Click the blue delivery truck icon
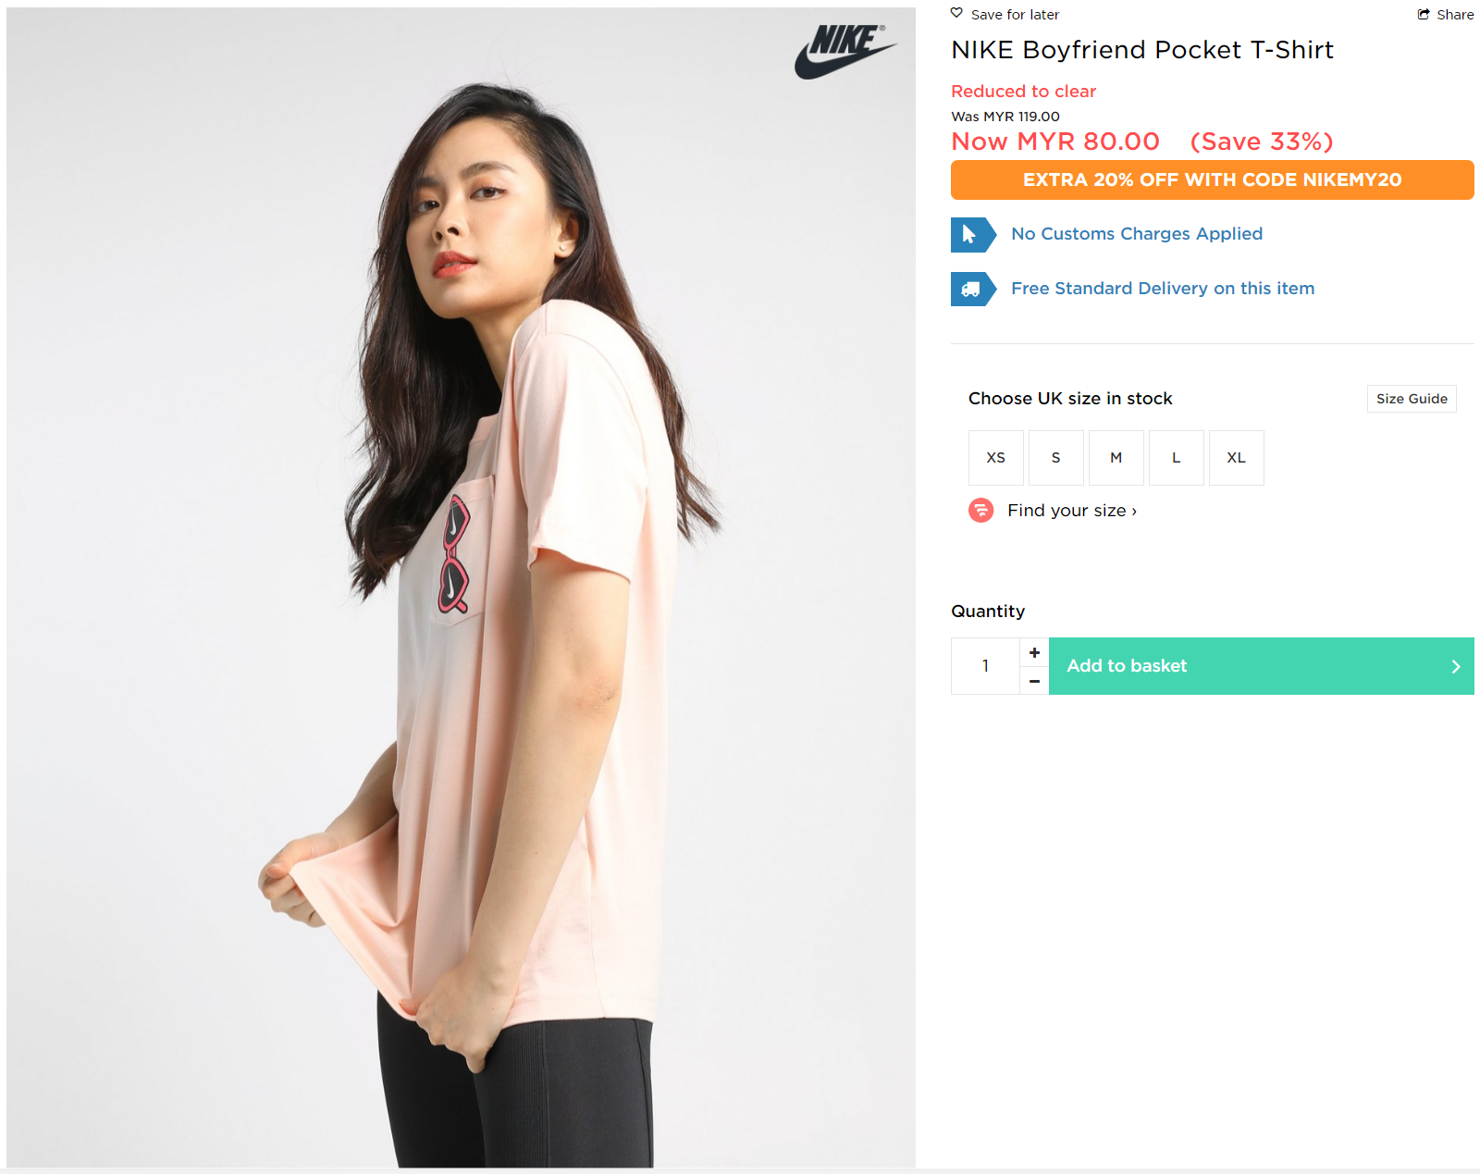The width and height of the screenshot is (1480, 1174). pyautogui.click(x=969, y=290)
